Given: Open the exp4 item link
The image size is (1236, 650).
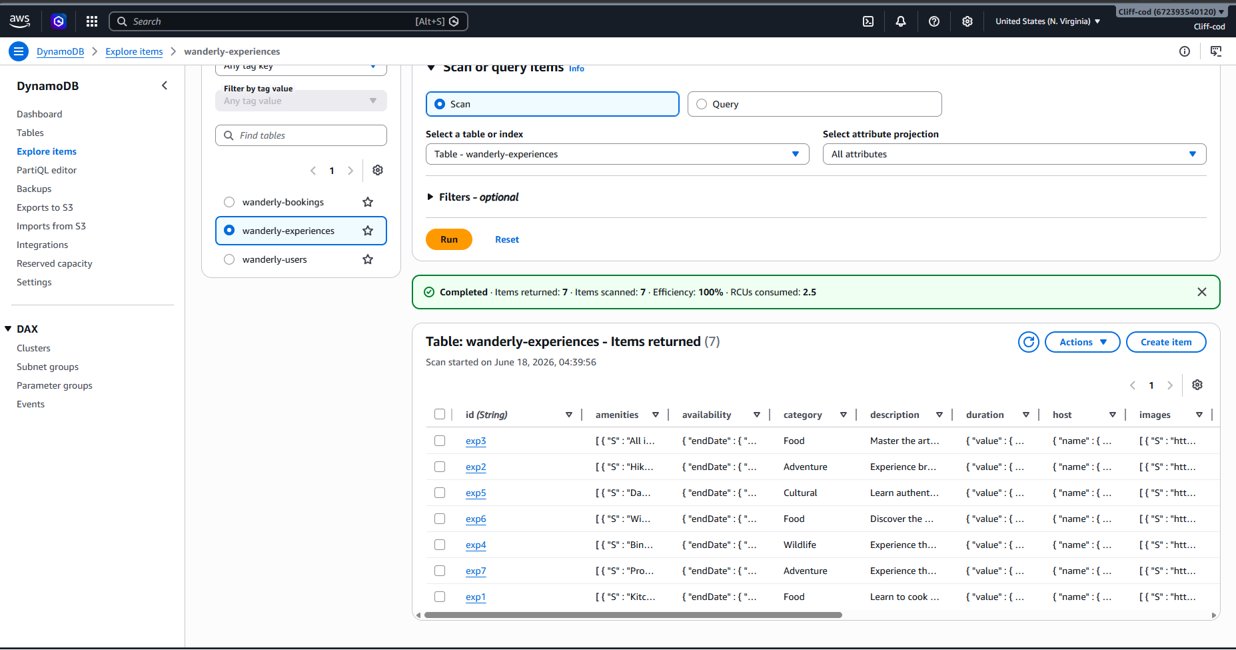Looking at the screenshot, I should pyautogui.click(x=476, y=545).
